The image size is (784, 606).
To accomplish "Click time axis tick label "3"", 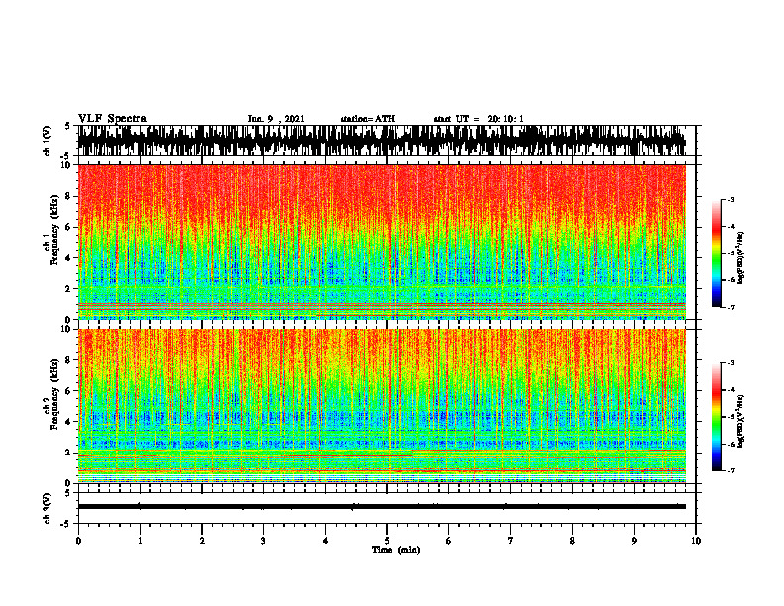I will (x=263, y=541).
